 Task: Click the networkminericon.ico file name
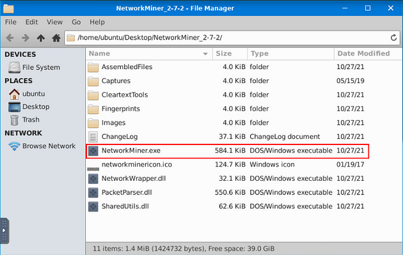[137, 164]
